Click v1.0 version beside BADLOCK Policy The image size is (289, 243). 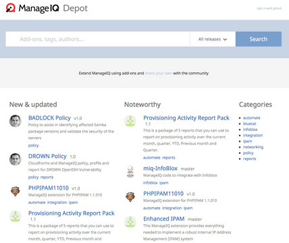click(78, 118)
